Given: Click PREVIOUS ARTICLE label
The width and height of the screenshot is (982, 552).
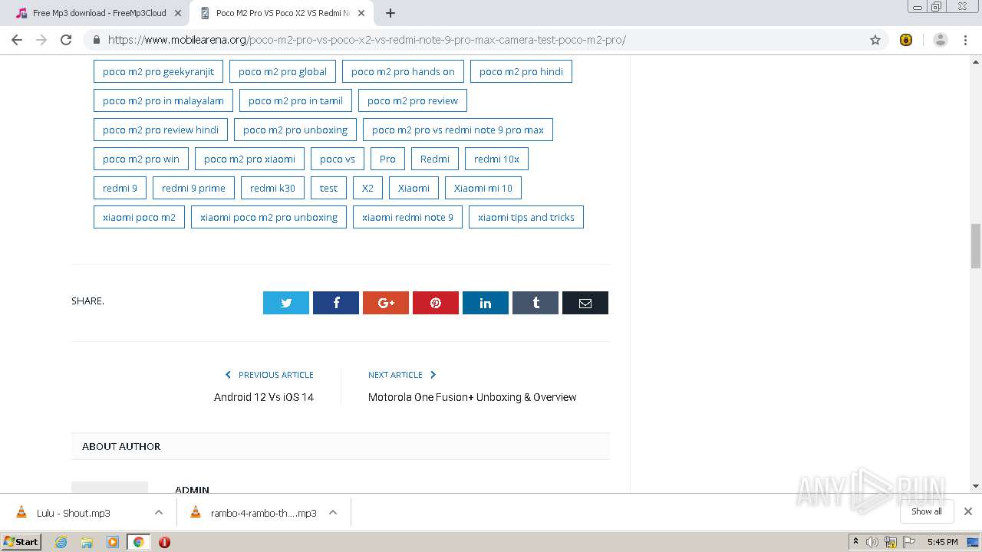Looking at the screenshot, I should (x=276, y=375).
